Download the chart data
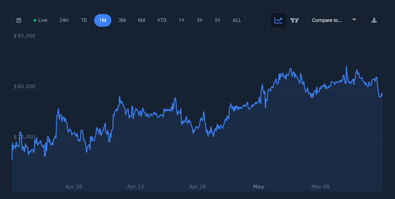Image resolution: width=395 pixels, height=199 pixels. [374, 20]
